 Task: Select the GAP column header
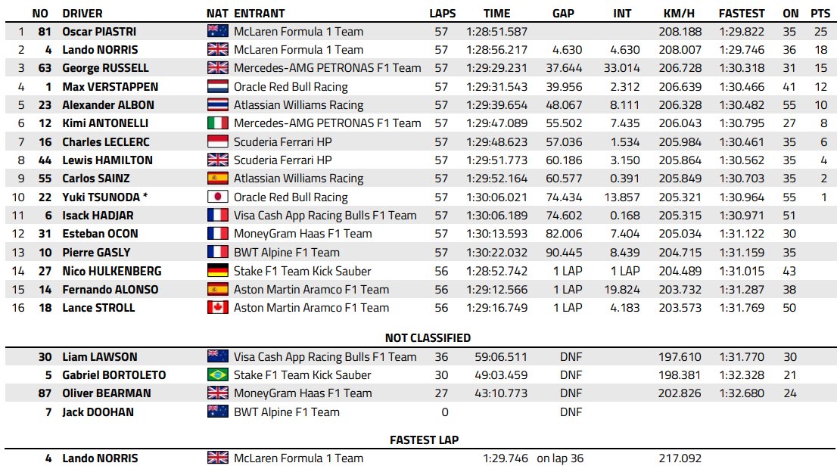tap(563, 14)
